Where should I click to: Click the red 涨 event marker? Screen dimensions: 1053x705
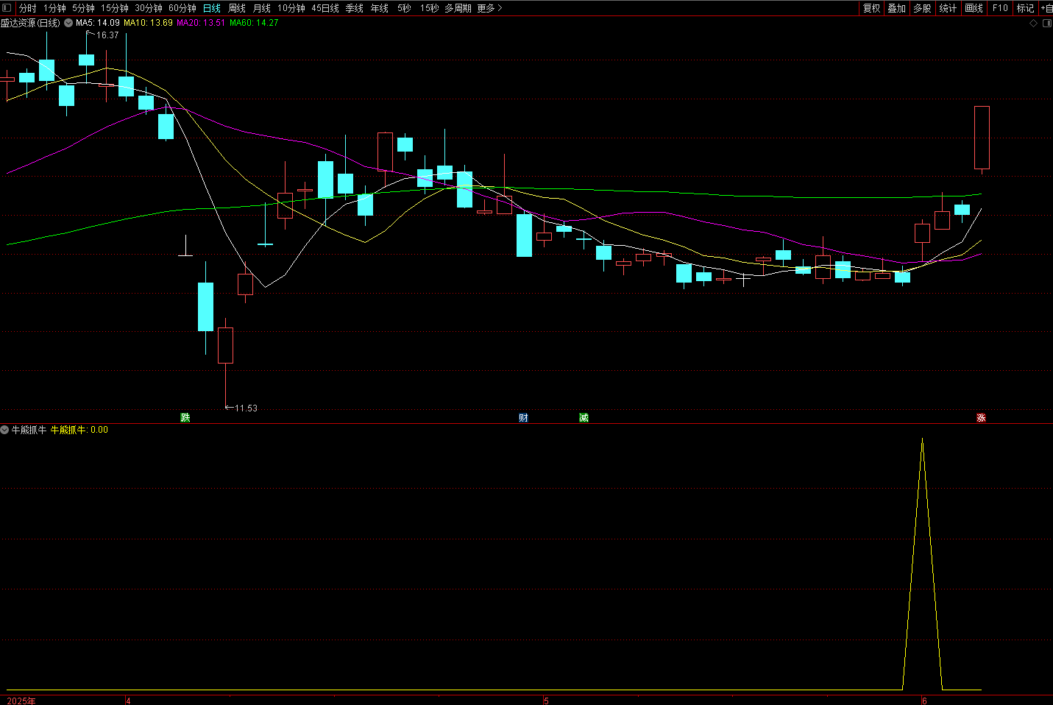coord(981,417)
